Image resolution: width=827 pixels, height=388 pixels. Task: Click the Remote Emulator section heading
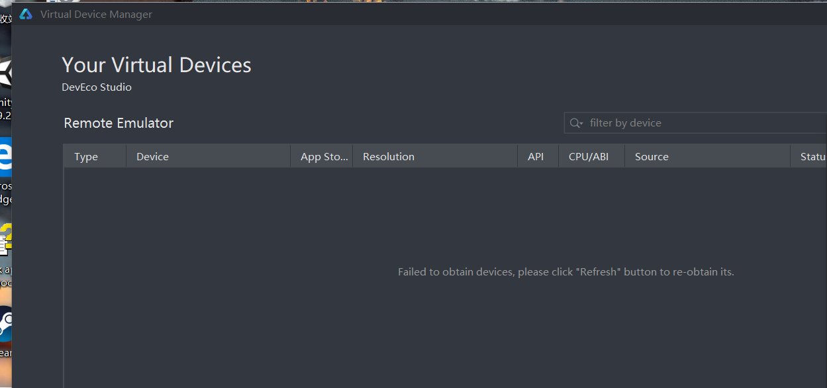[x=119, y=123]
